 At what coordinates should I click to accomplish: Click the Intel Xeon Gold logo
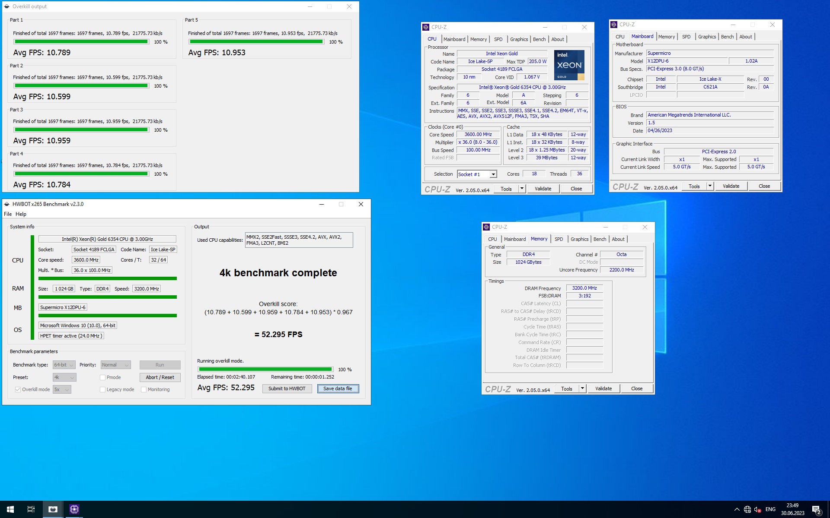click(569, 65)
